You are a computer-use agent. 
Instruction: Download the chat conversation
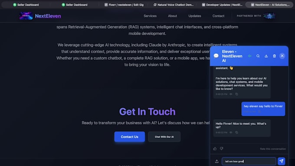point(266,56)
